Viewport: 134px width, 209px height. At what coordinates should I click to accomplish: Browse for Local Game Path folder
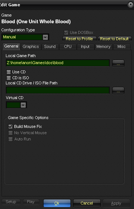click(x=118, y=63)
